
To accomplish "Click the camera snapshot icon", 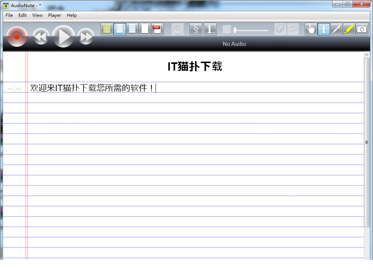I will [x=361, y=29].
